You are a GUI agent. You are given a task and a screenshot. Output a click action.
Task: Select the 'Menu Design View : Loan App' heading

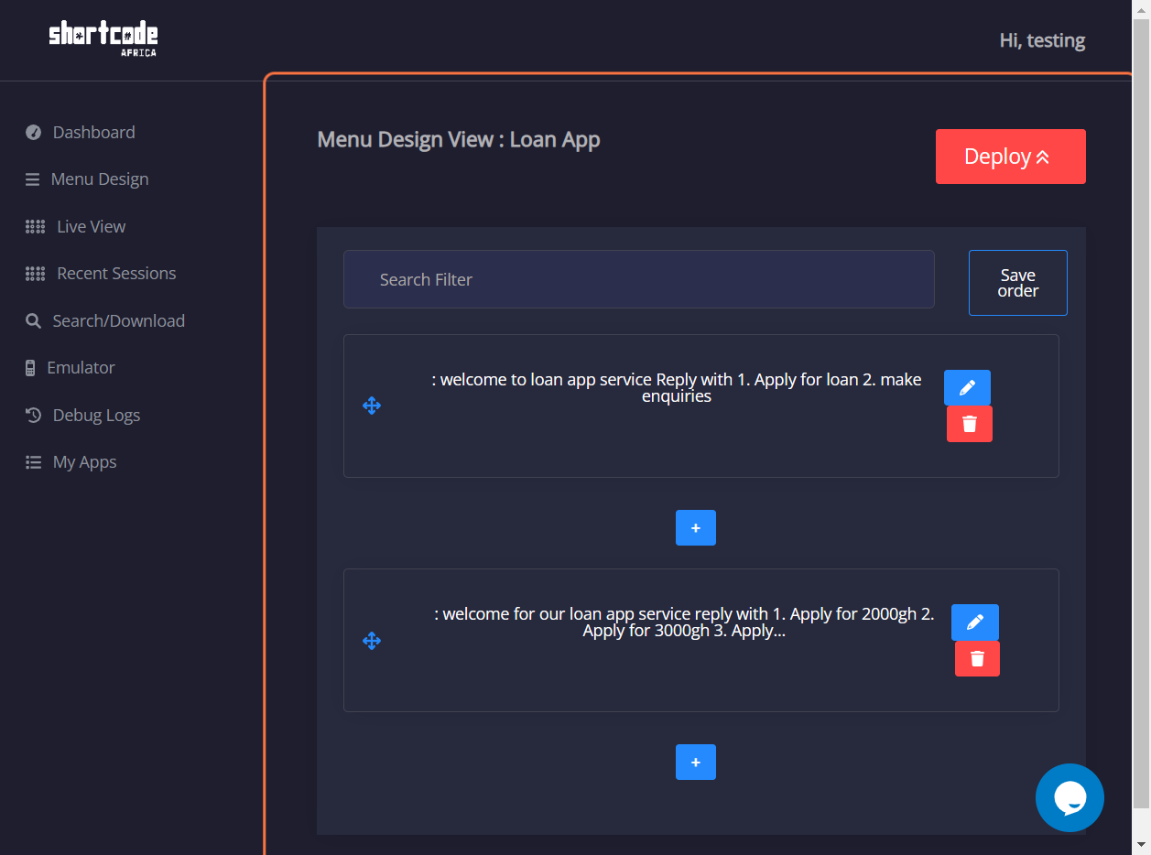[x=459, y=140]
